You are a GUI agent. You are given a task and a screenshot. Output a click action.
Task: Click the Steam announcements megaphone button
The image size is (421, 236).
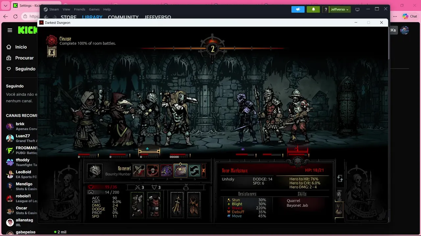pyautogui.click(x=298, y=10)
